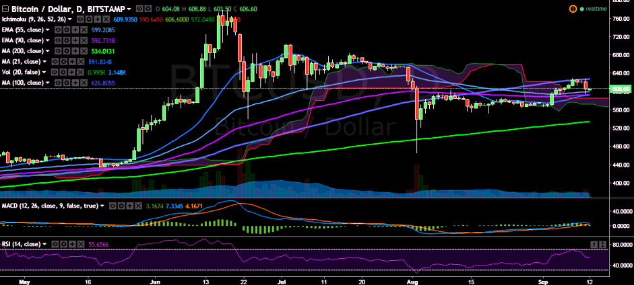Click the plus icon next to Ichimoku

coord(98,19)
